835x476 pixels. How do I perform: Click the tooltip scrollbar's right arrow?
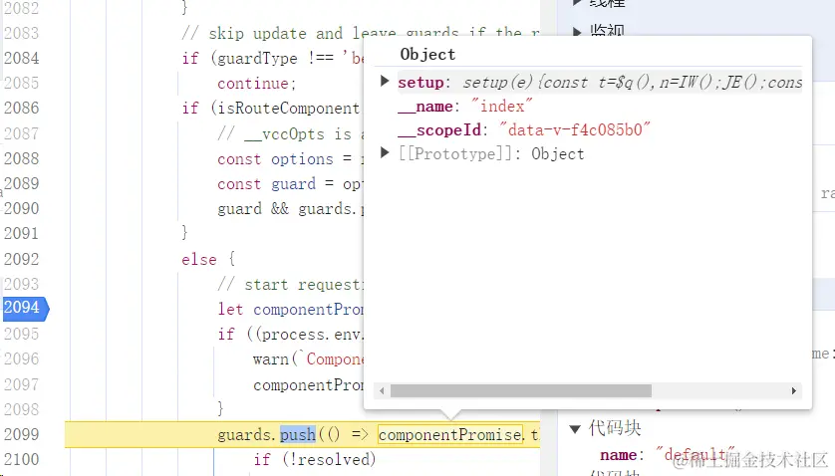(x=793, y=390)
